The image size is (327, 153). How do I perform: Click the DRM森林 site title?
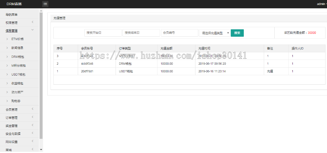point(14,4)
